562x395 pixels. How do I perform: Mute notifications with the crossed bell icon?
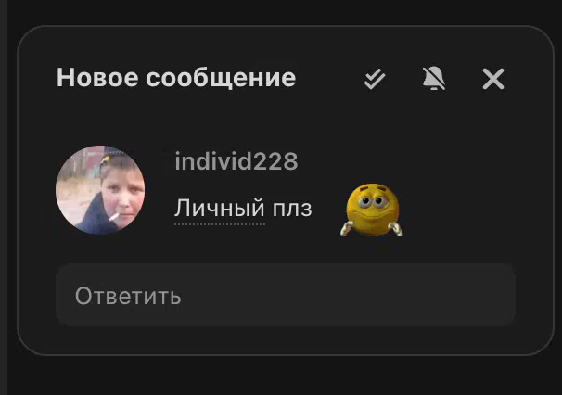pos(434,79)
